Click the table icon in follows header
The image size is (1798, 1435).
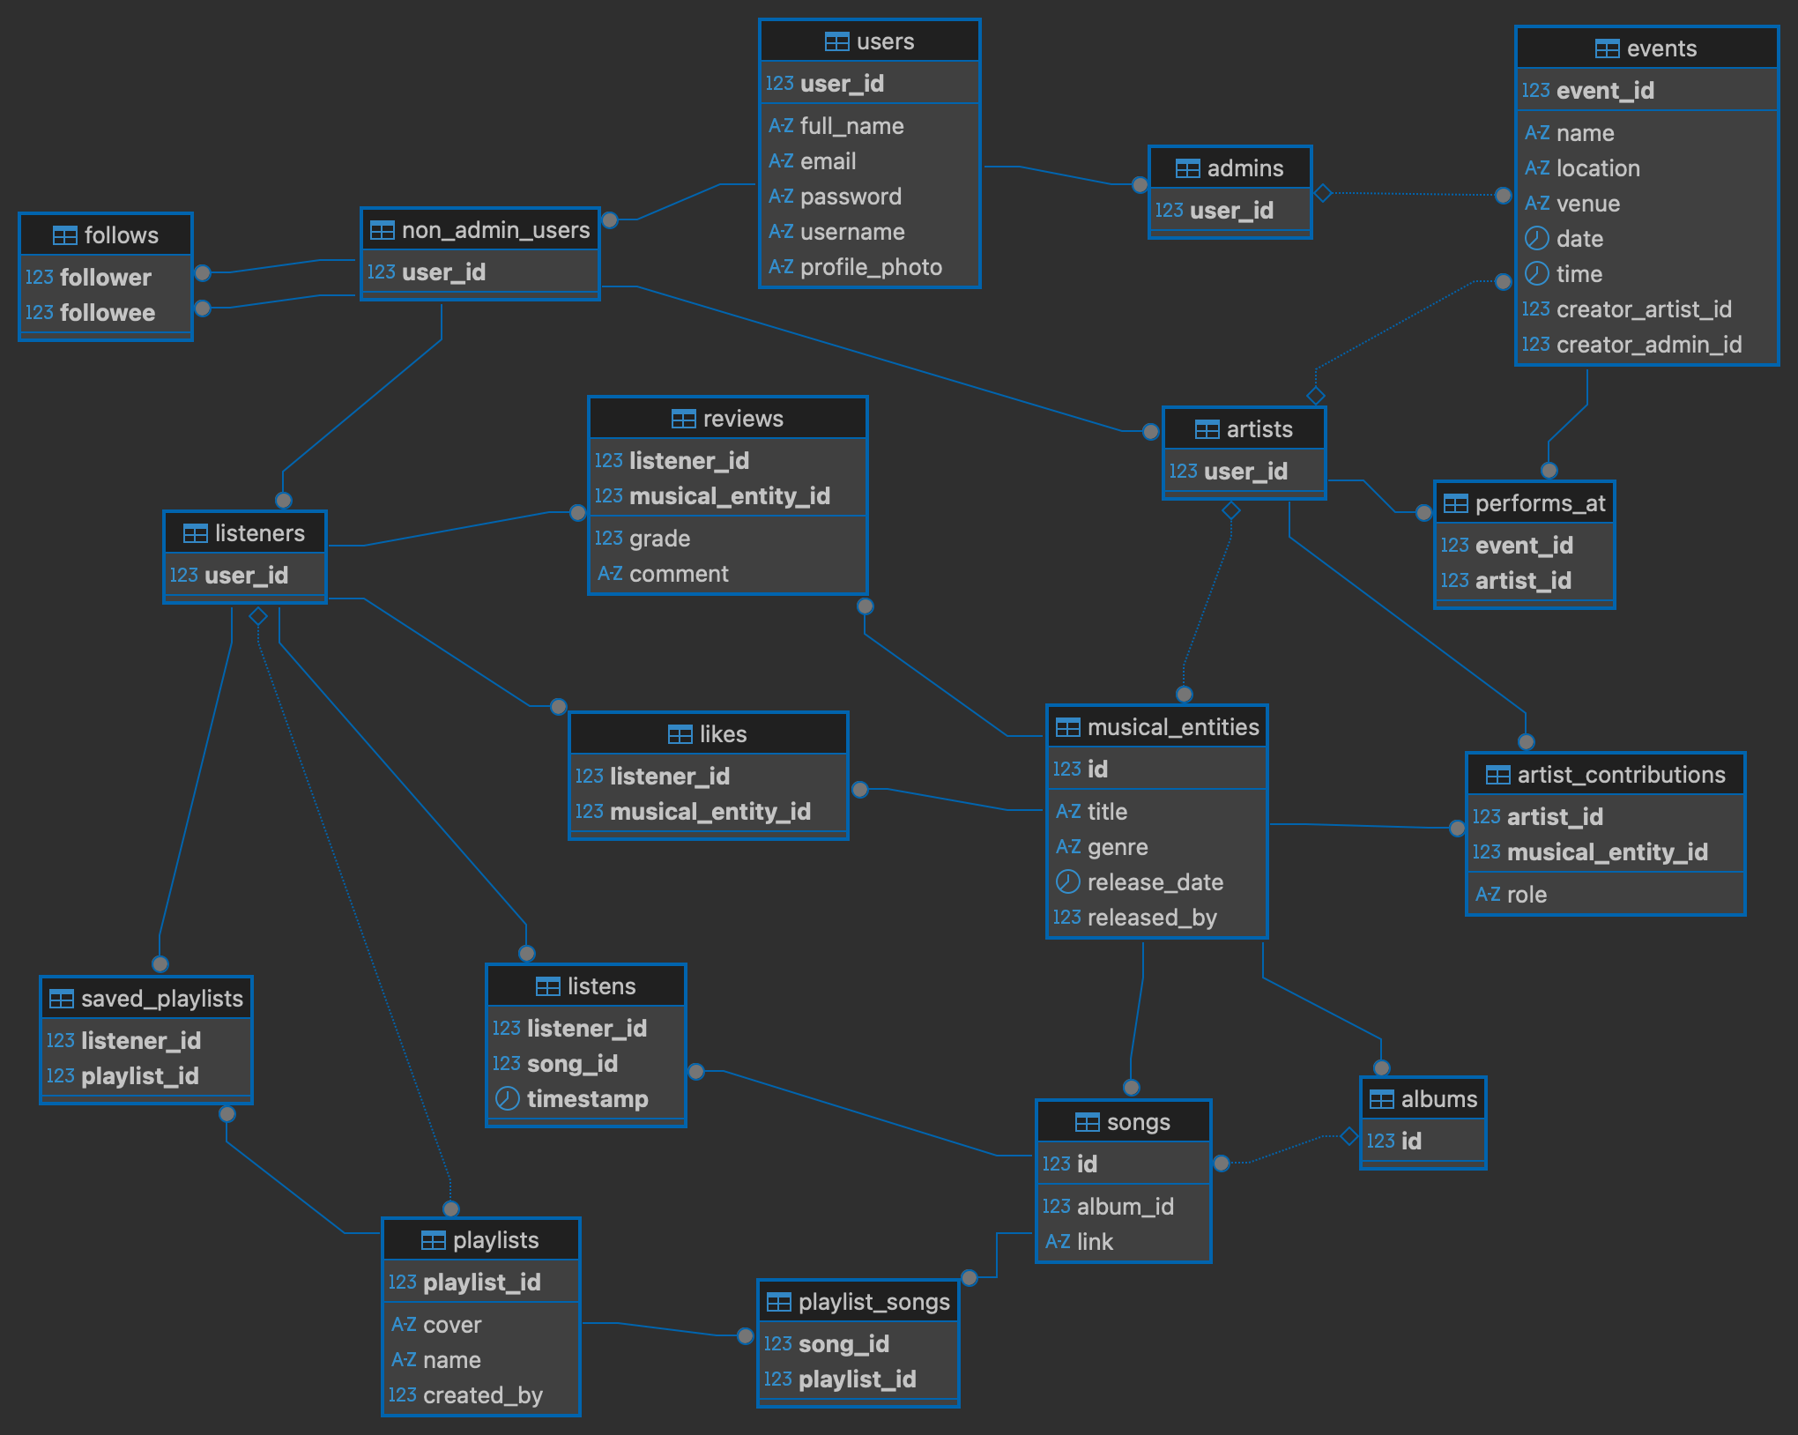click(x=64, y=235)
